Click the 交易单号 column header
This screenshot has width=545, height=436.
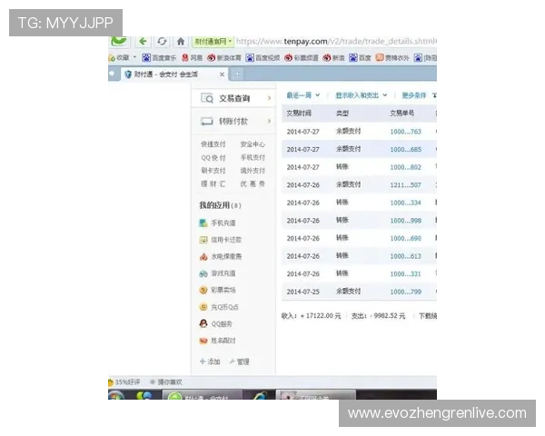401,114
